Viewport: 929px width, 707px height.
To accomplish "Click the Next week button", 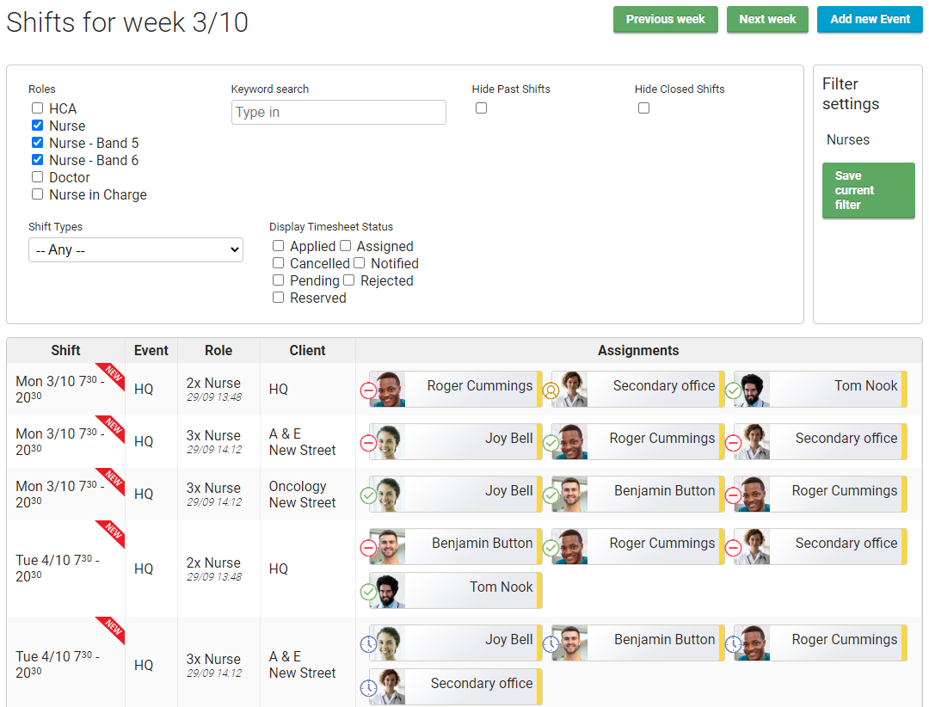I will [x=767, y=20].
